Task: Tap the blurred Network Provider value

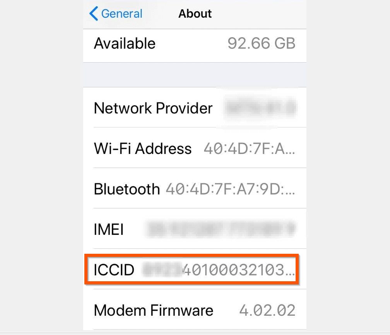Action: [260, 108]
